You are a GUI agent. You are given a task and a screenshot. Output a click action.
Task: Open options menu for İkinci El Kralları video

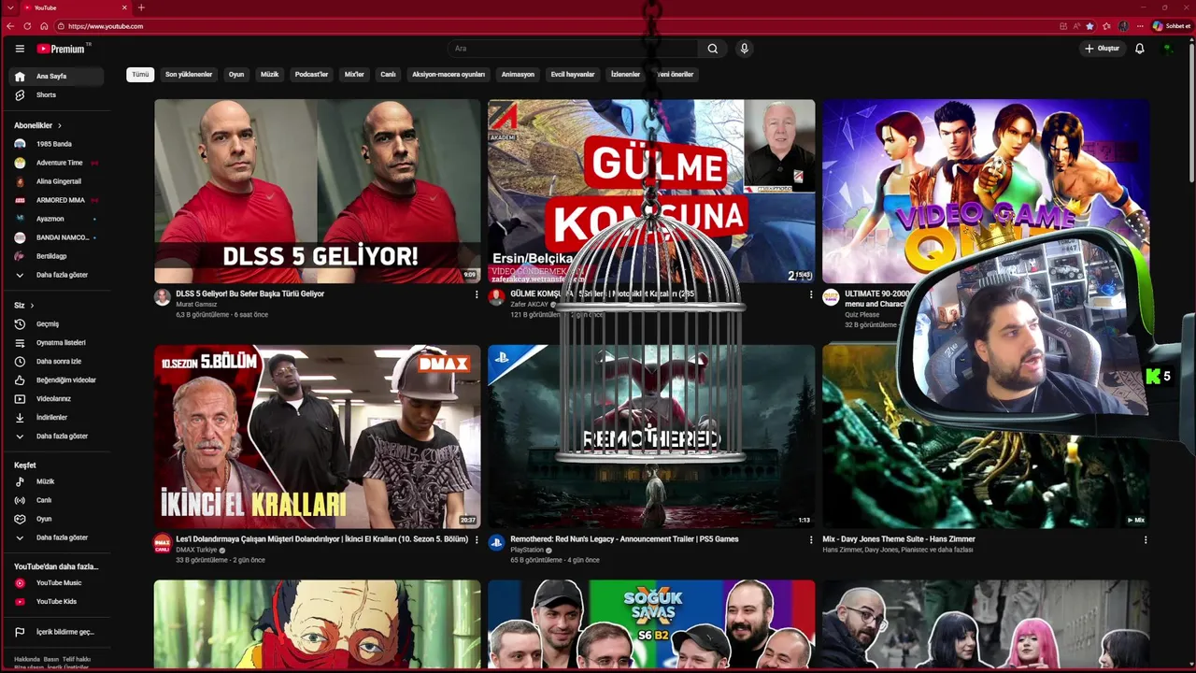477,539
